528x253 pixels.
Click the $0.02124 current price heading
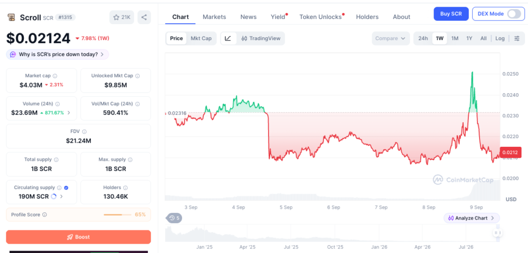(x=38, y=38)
